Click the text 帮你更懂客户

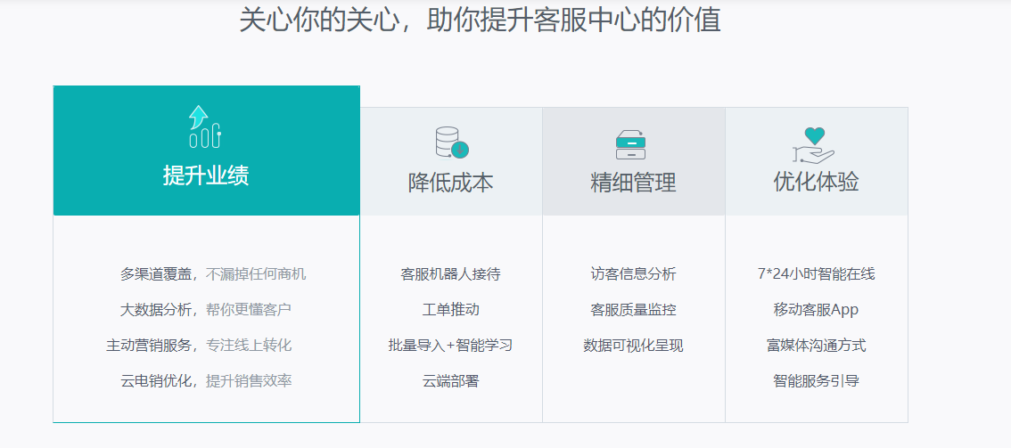click(249, 310)
